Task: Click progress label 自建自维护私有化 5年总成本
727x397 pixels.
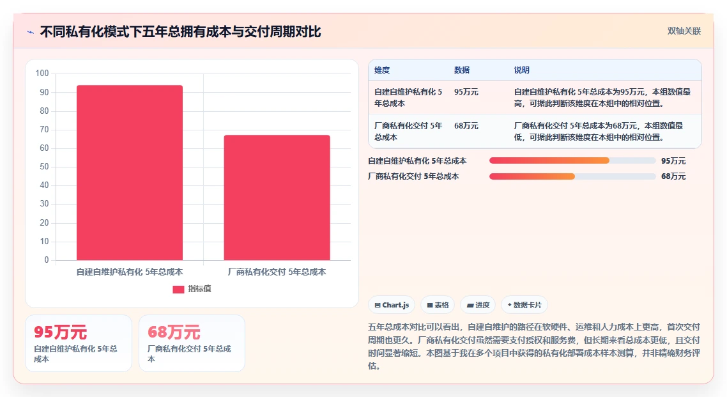Action: pyautogui.click(x=417, y=161)
